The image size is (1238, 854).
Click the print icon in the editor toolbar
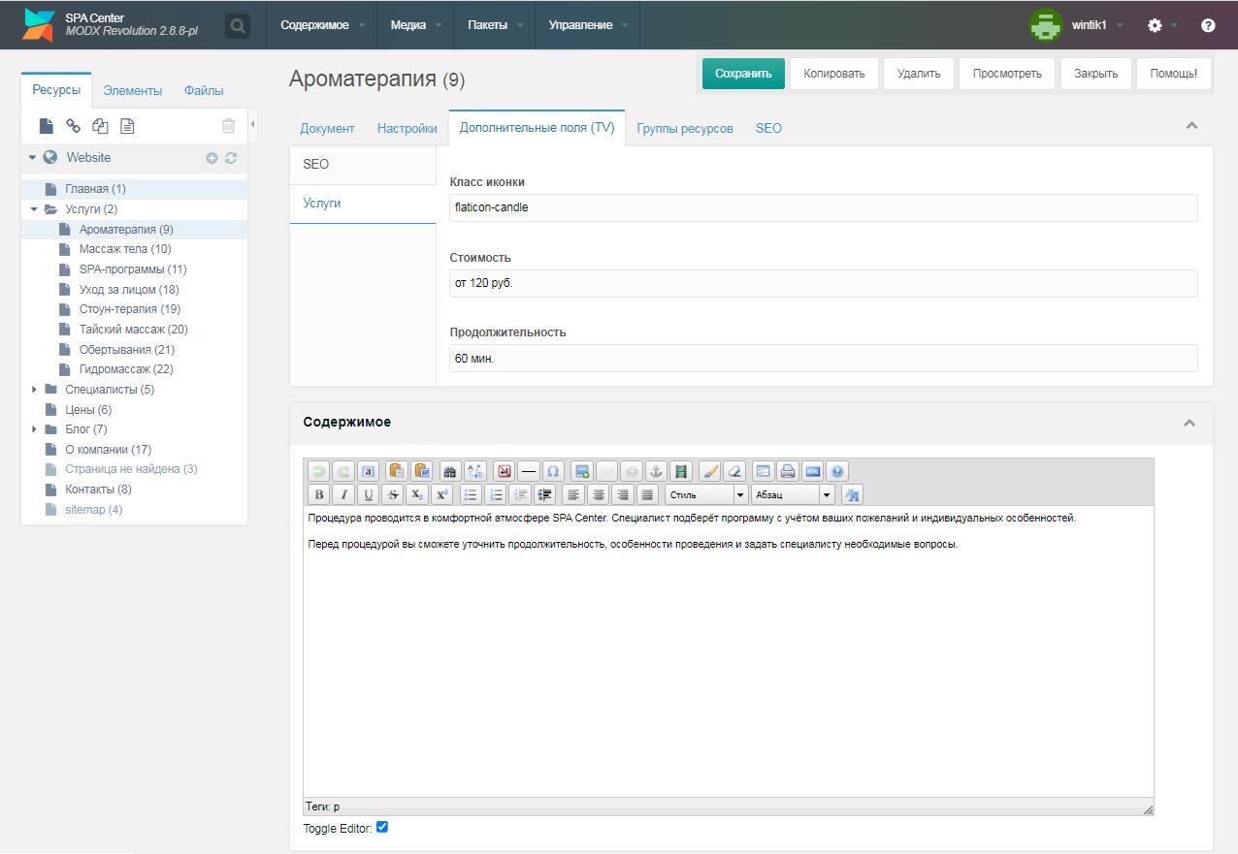[x=788, y=471]
